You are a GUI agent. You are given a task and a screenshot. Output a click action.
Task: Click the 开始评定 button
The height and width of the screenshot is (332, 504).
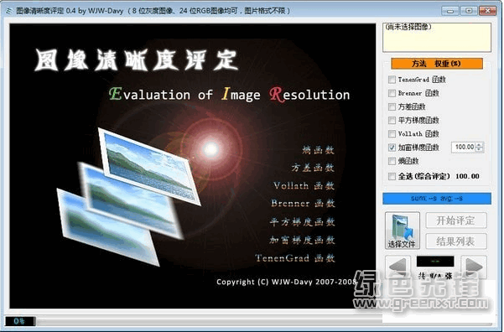(456, 220)
